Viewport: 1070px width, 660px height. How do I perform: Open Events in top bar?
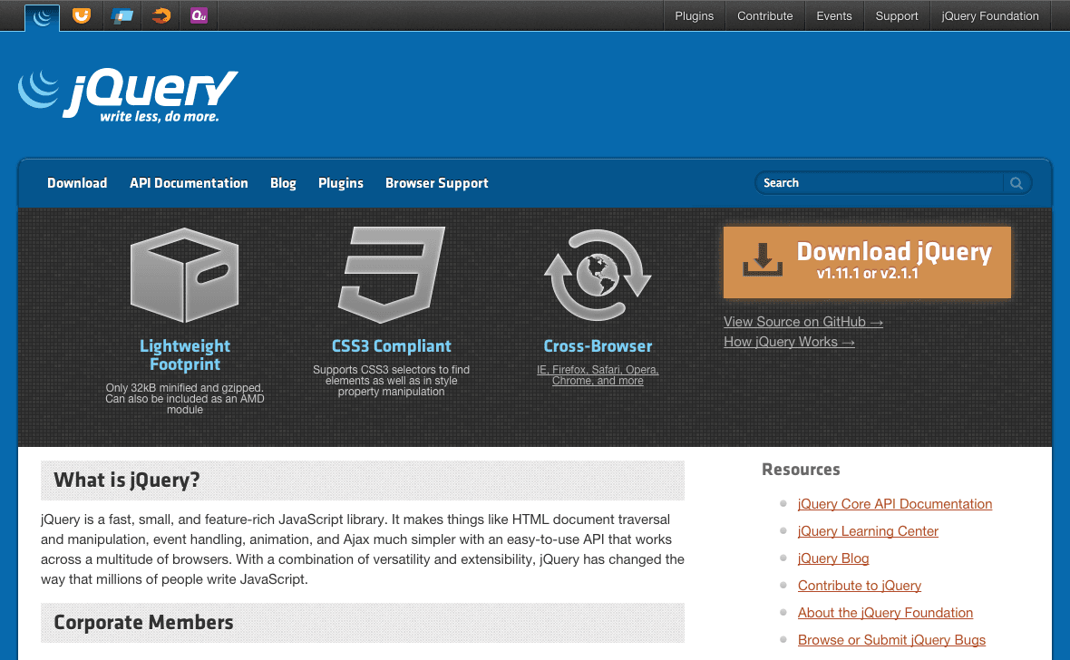(834, 15)
